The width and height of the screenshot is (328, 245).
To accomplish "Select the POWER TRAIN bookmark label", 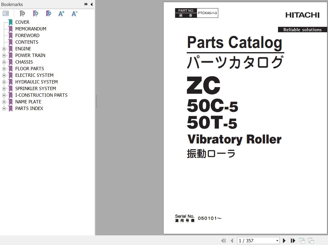I will tap(30, 55).
